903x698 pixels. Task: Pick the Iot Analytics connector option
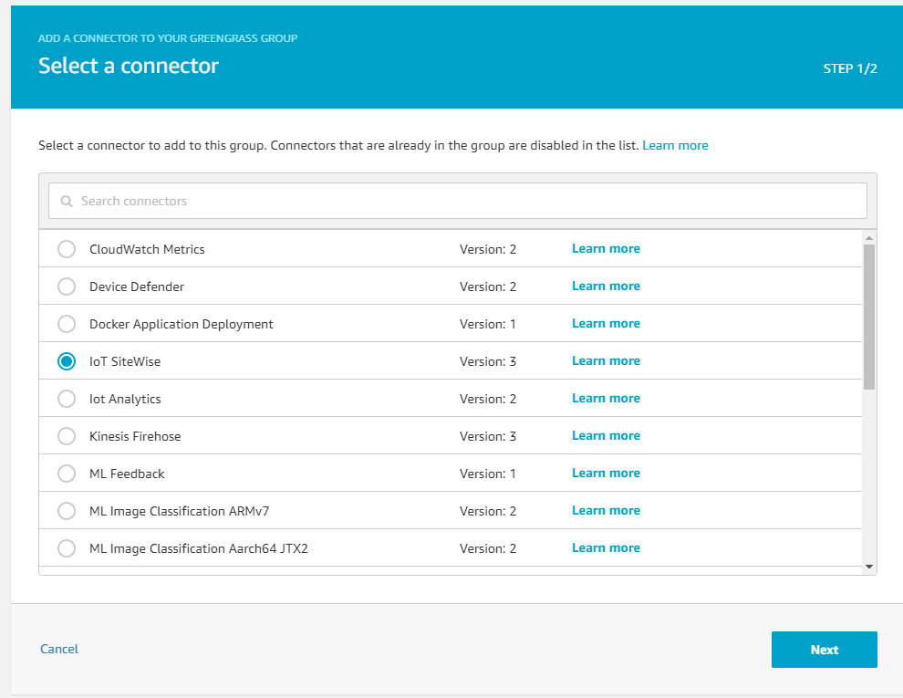(67, 399)
